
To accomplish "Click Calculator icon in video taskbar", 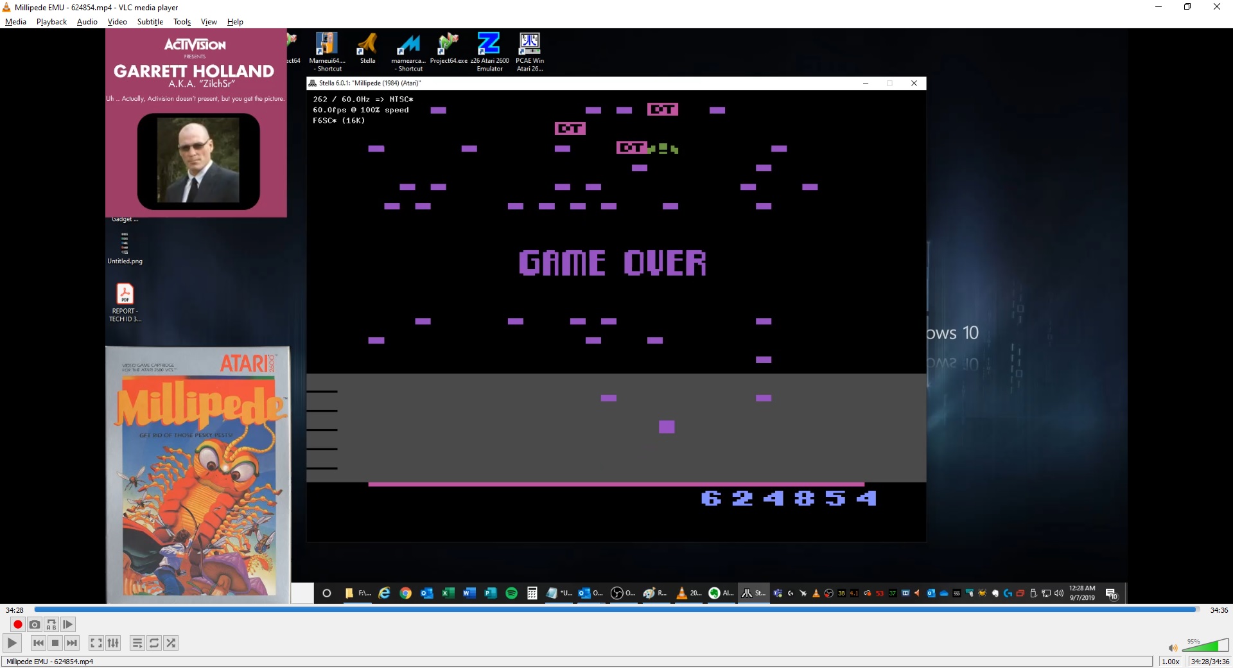I will pos(532,593).
